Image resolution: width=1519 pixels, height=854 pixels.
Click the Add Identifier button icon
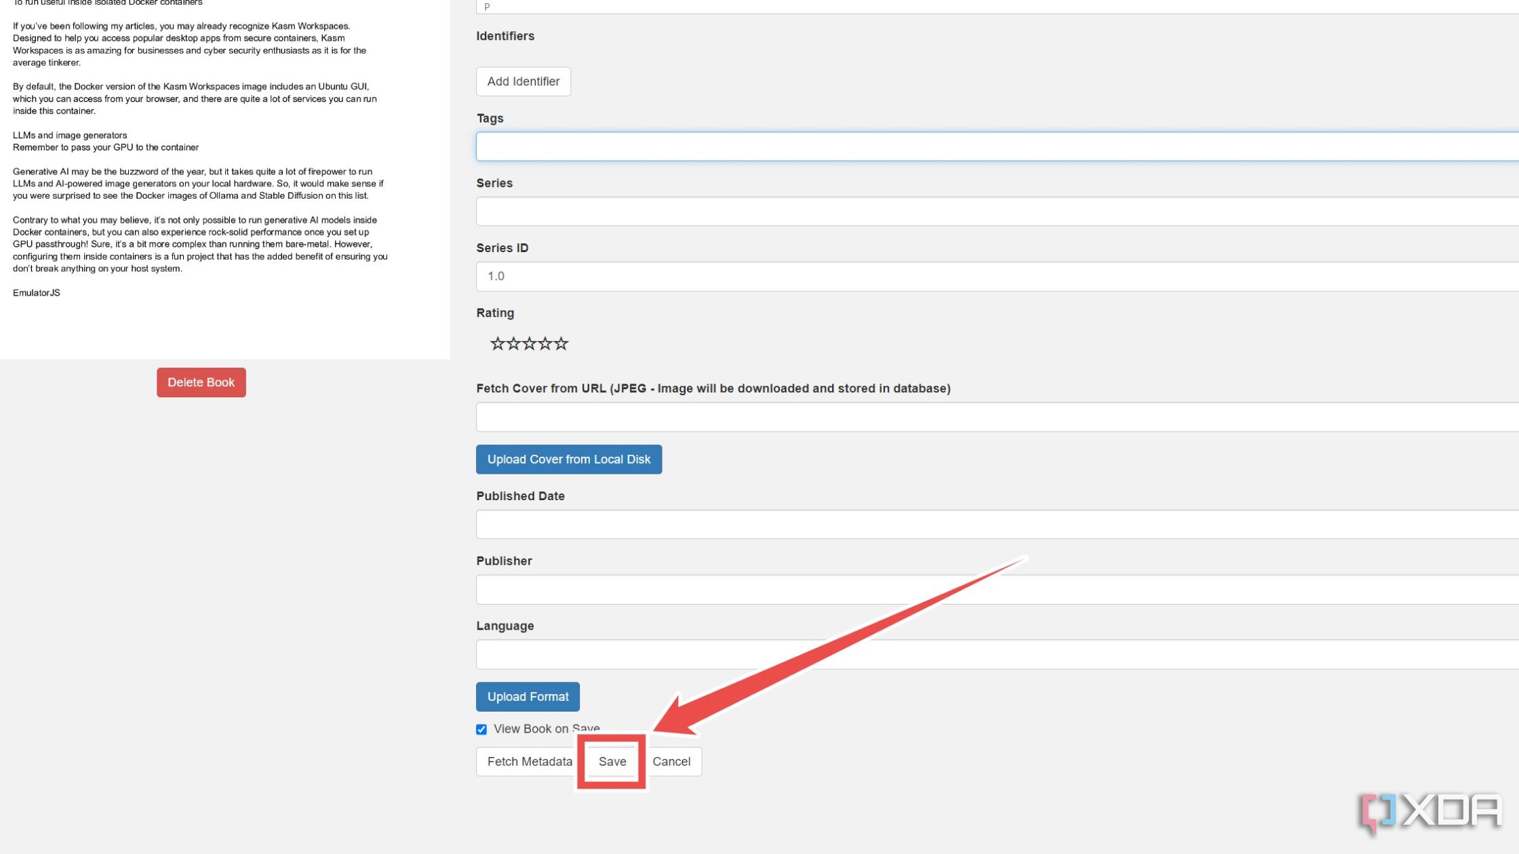pos(524,80)
